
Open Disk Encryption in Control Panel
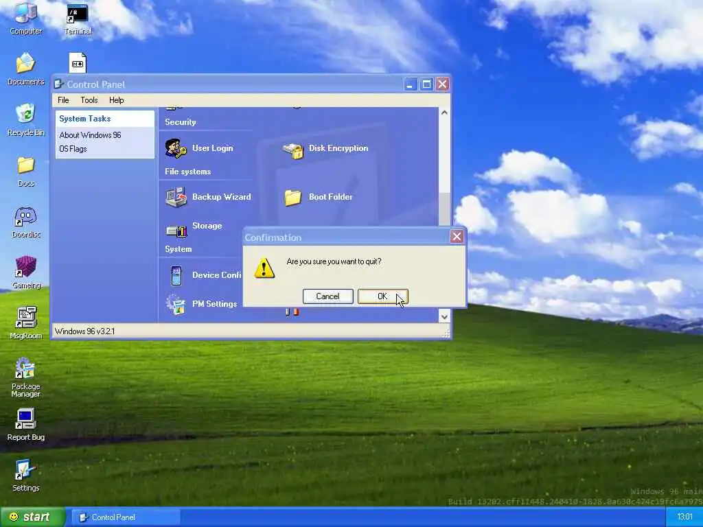325,150
